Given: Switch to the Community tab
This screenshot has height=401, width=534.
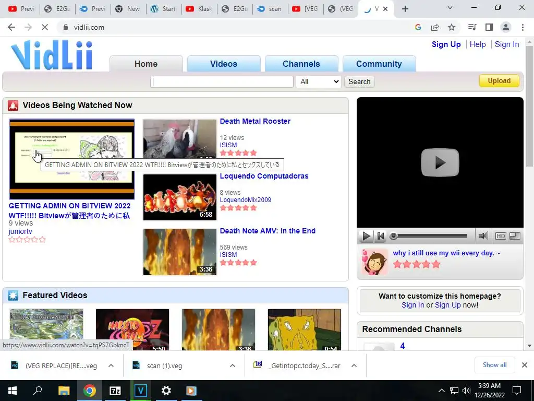Looking at the screenshot, I should [379, 64].
